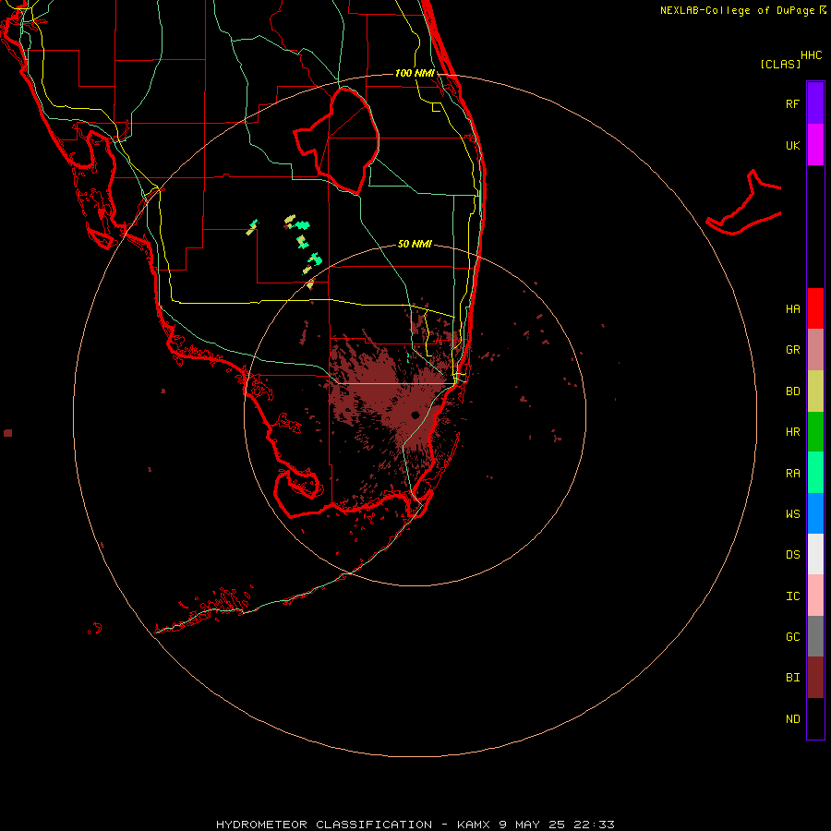Screen dimensions: 831x831
Task: Click the NEXLAB-College of DuPage credit
Action: coord(743,10)
